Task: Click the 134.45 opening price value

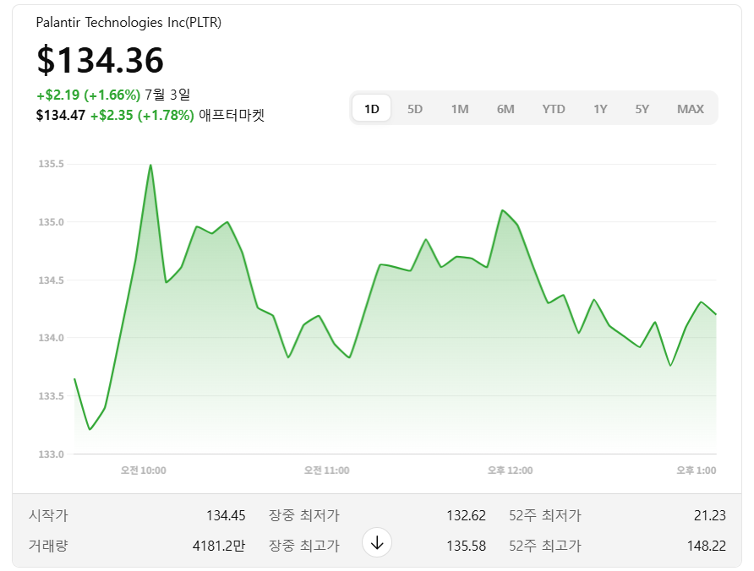Action: point(226,515)
